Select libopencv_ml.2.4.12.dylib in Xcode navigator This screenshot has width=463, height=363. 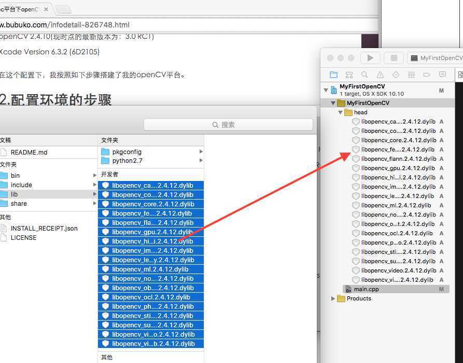[x=396, y=205]
